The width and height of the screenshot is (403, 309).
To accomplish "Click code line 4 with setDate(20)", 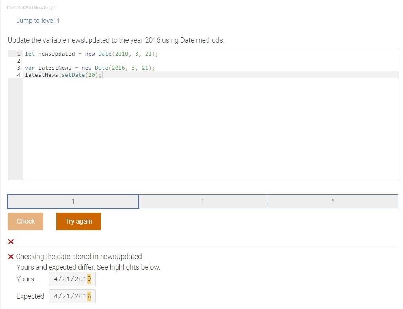I will pos(63,75).
